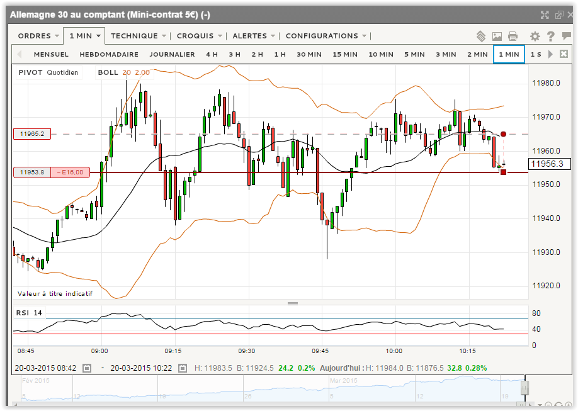The width and height of the screenshot is (578, 411).
Task: Close the timeframe bar with the X icon
Action: click(564, 54)
